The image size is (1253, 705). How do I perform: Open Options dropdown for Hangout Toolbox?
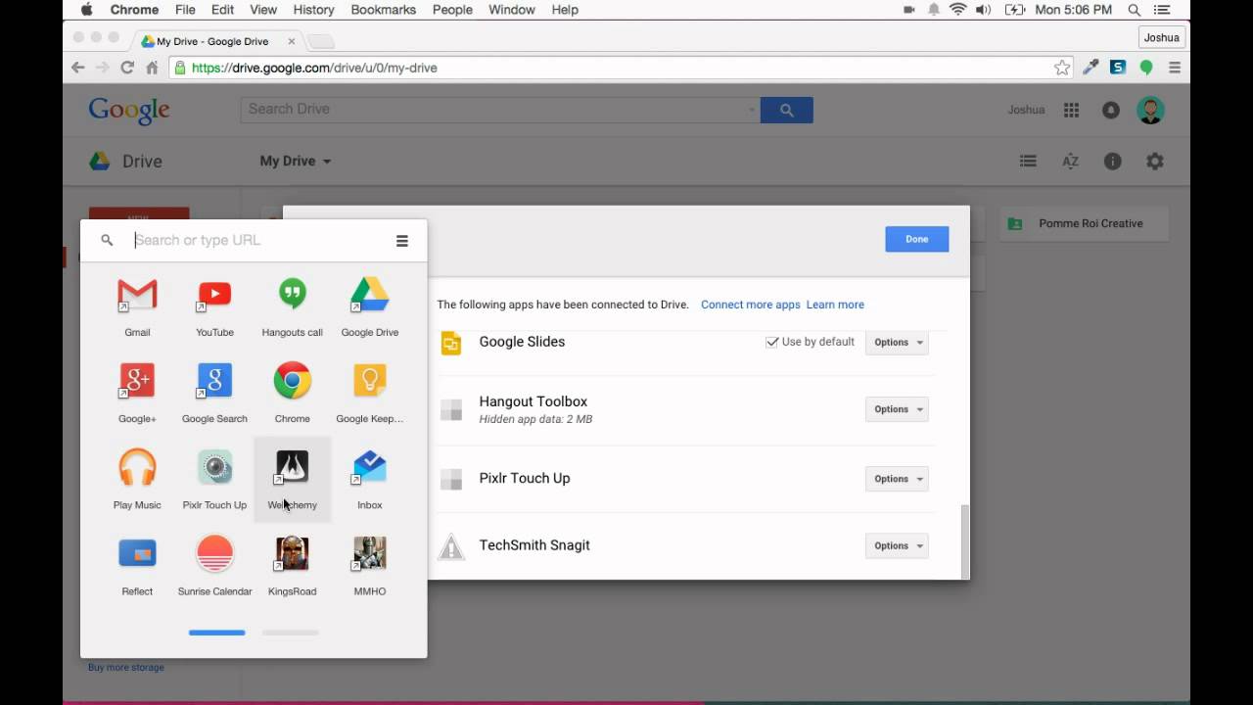click(897, 409)
